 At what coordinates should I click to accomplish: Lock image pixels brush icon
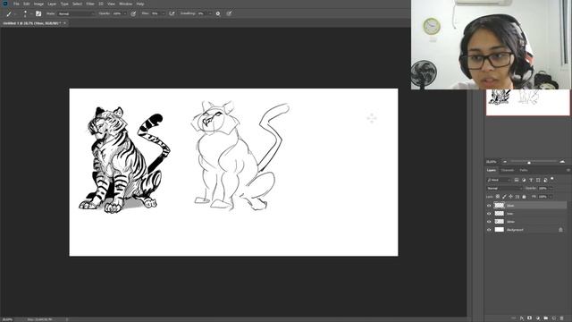click(x=504, y=197)
